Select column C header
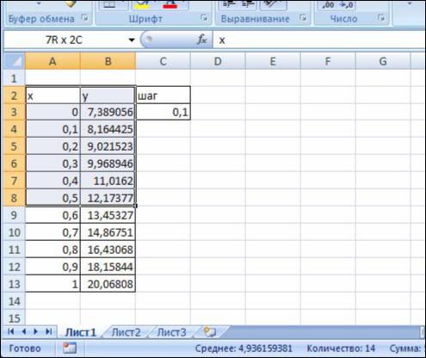 click(x=163, y=61)
